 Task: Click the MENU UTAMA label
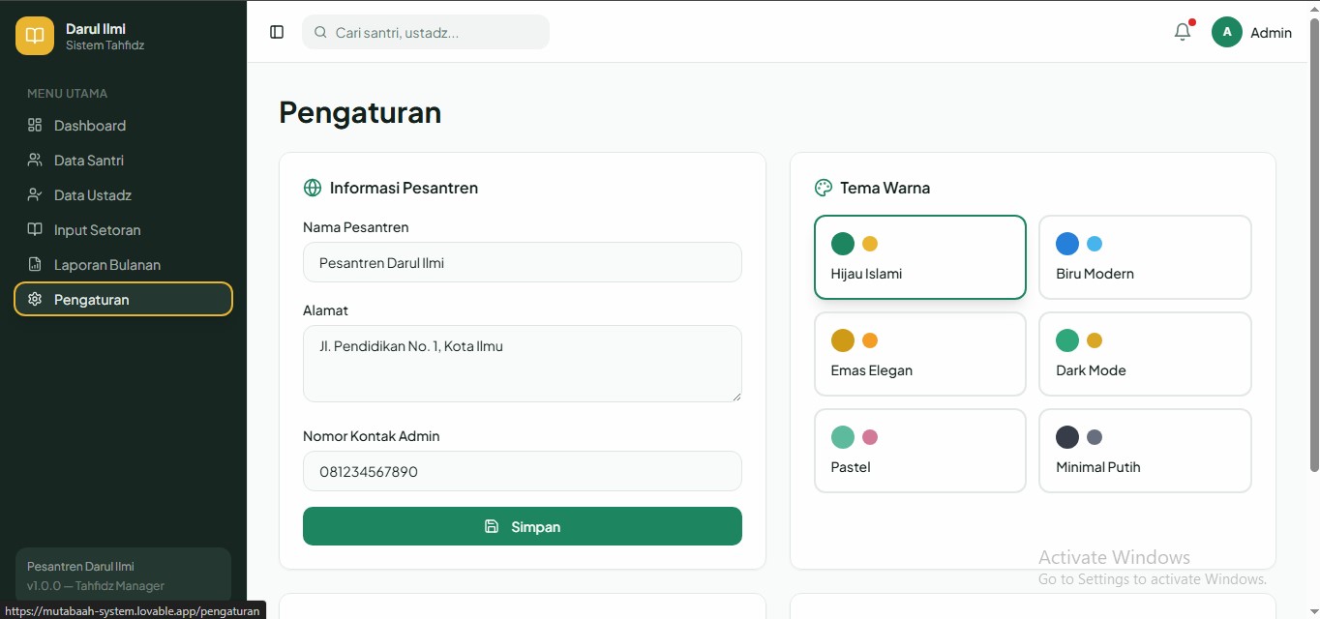[67, 93]
